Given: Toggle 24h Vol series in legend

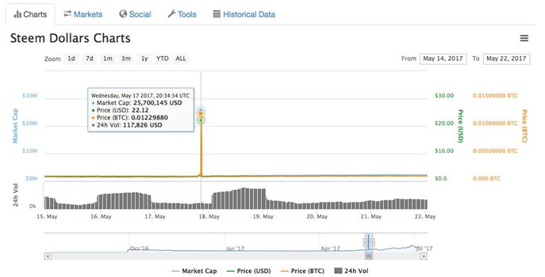Looking at the screenshot, I should coord(351,271).
